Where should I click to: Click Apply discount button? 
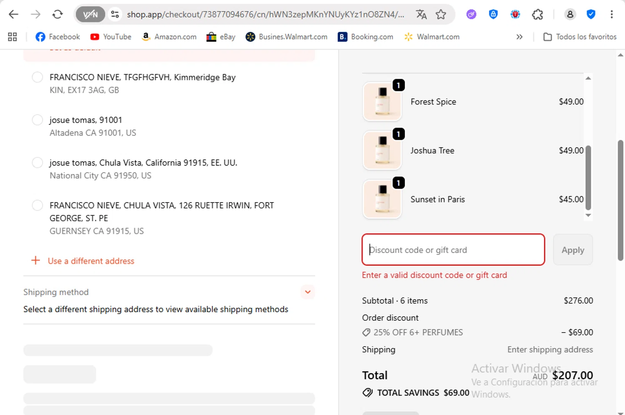point(573,250)
